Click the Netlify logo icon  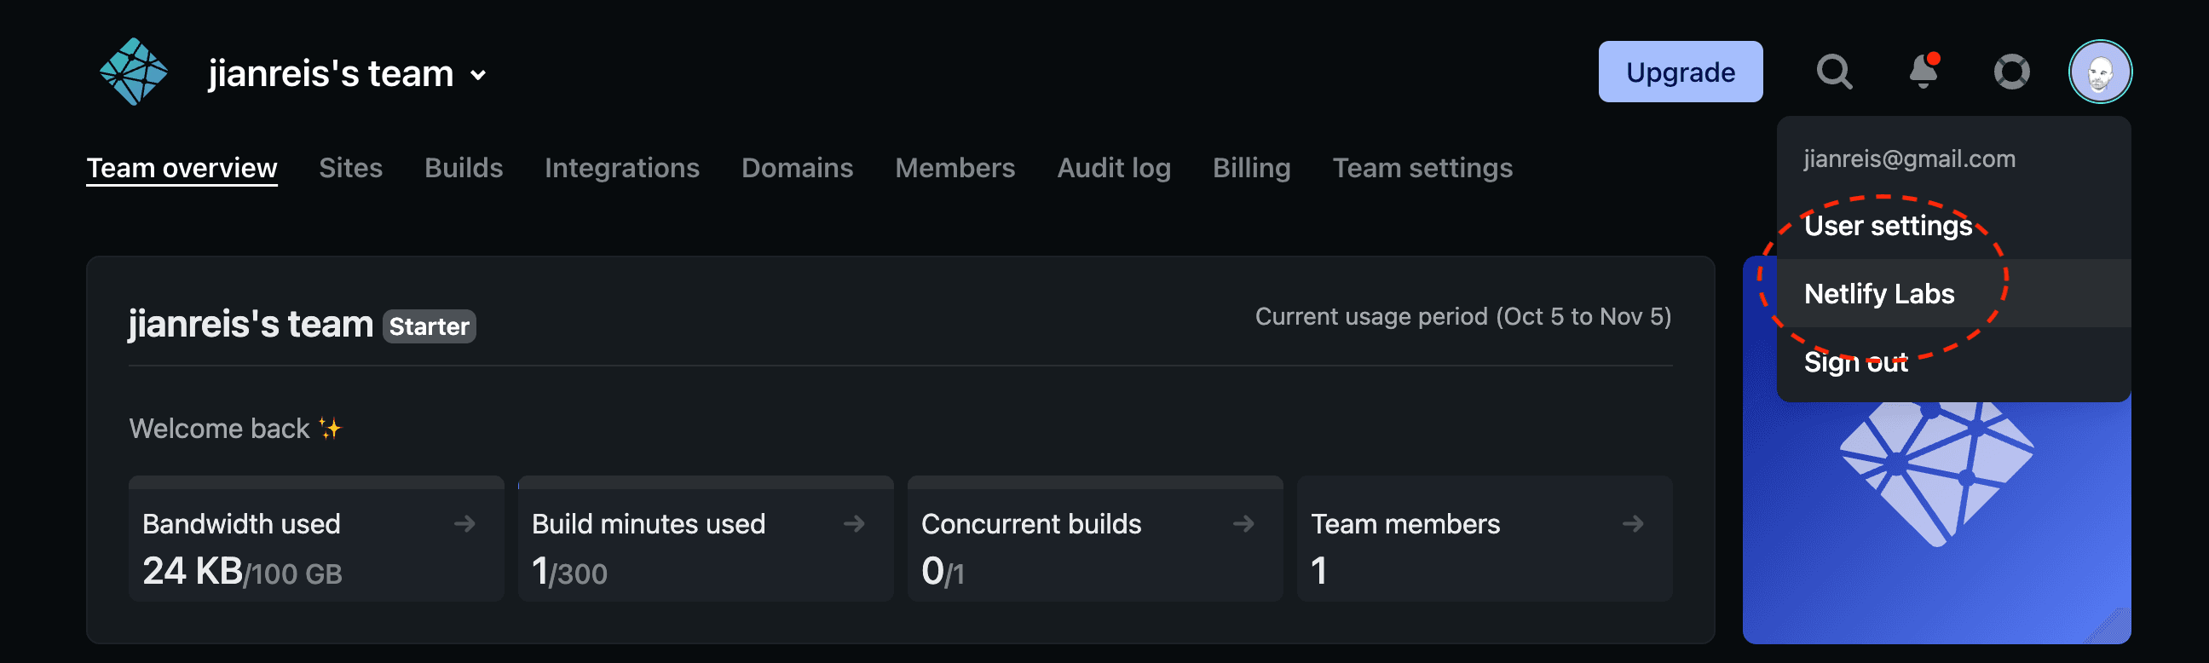(134, 72)
